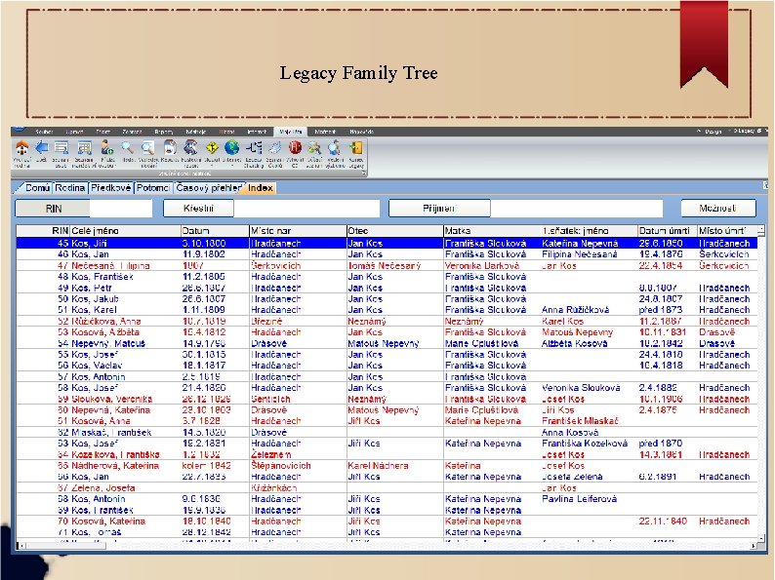
Task: Select the row 'Nepevný, Matouš'
Action: click(387, 343)
